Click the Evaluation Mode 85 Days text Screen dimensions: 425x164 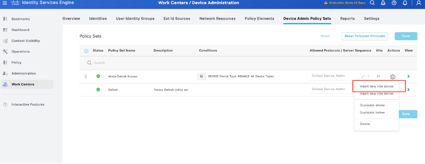(x=347, y=3)
